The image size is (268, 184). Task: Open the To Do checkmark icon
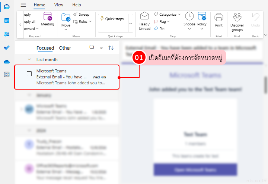pos(7,48)
